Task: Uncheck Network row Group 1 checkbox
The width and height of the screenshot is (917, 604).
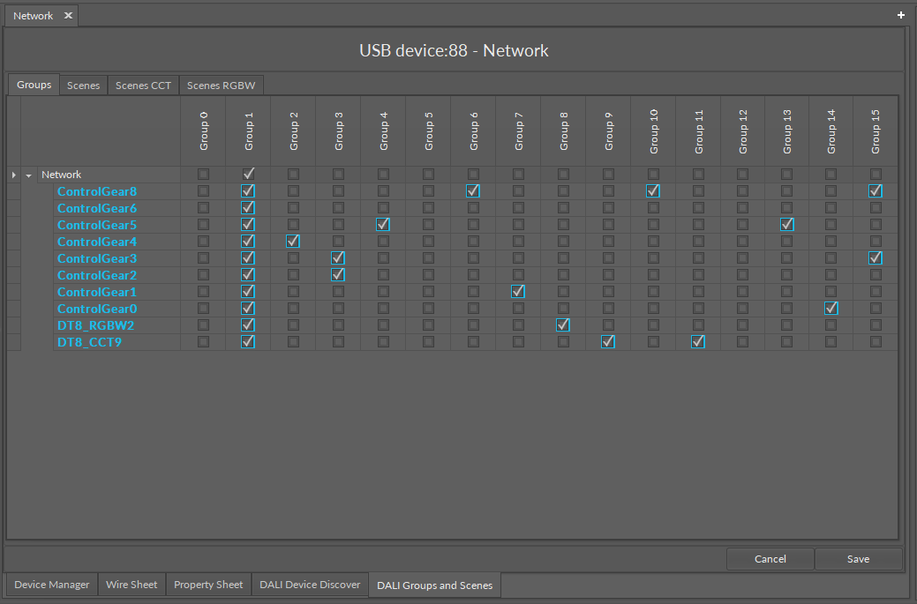Action: click(x=248, y=174)
